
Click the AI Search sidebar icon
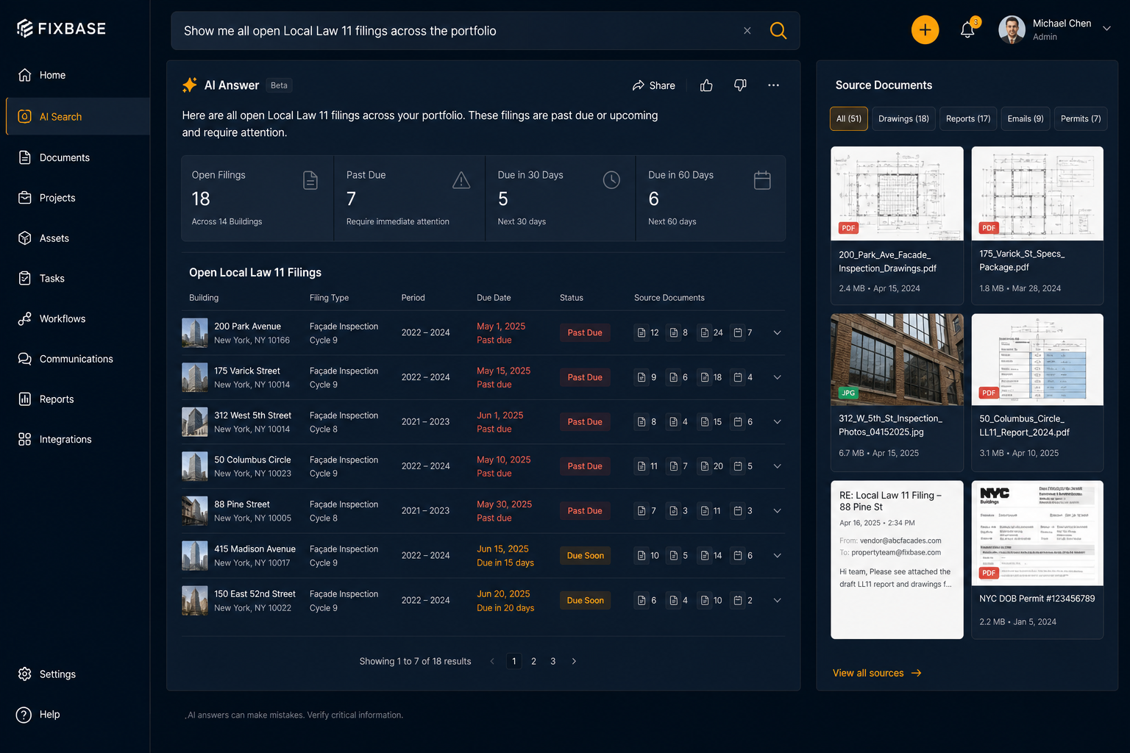click(25, 116)
